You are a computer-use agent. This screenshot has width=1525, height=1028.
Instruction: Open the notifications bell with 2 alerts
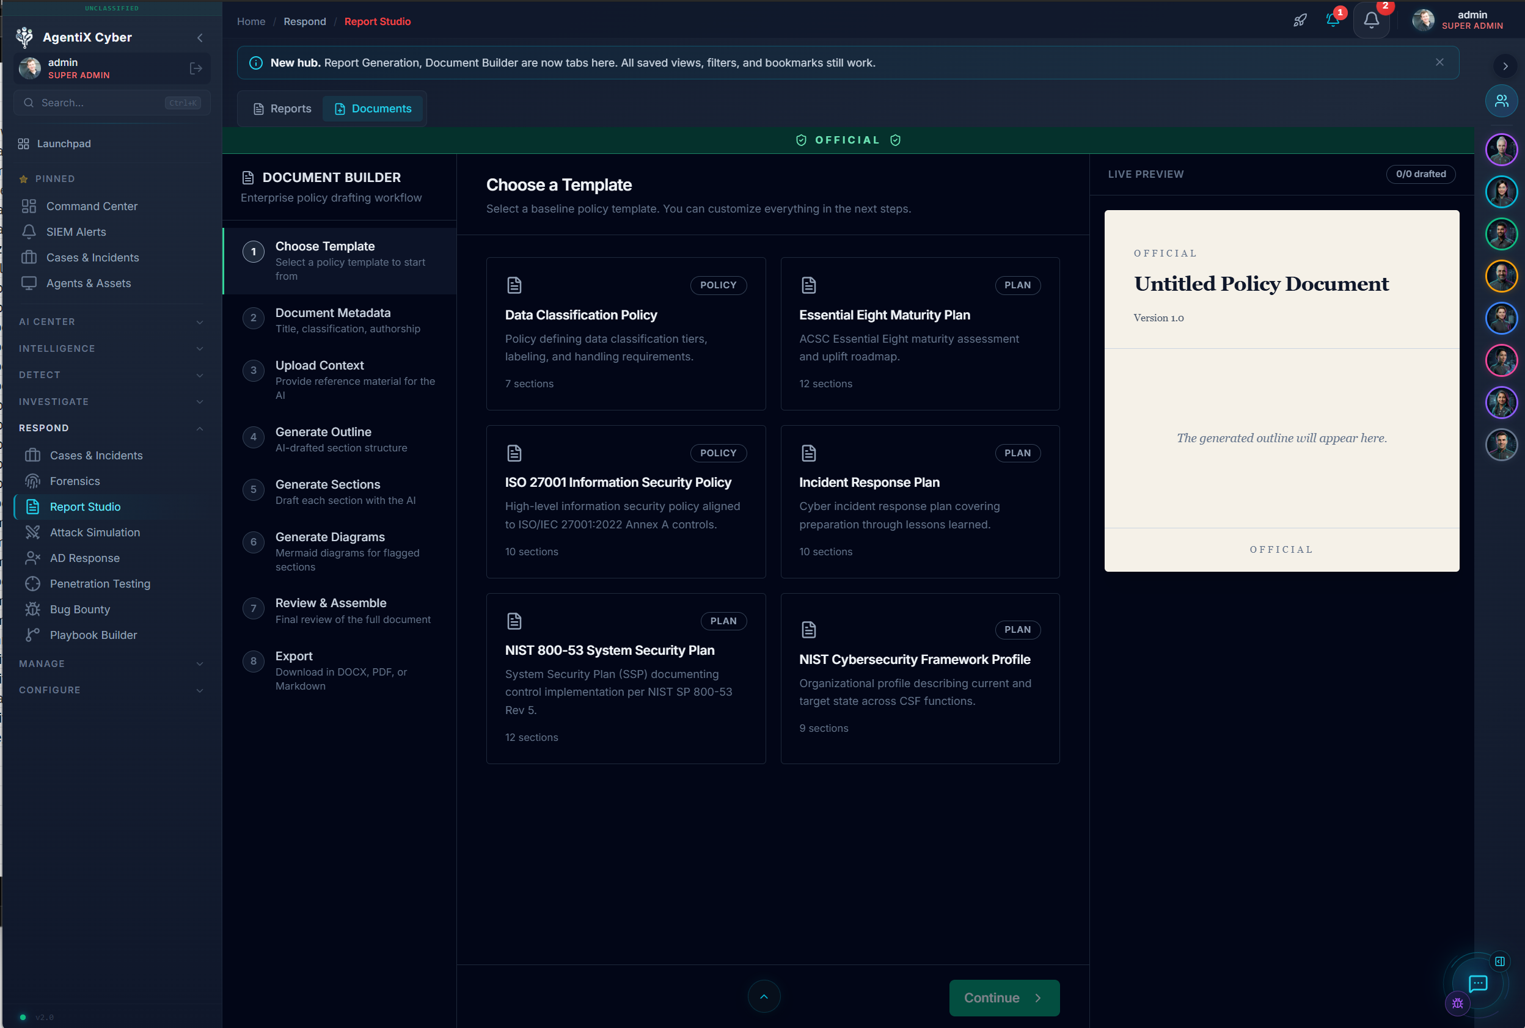pos(1371,20)
